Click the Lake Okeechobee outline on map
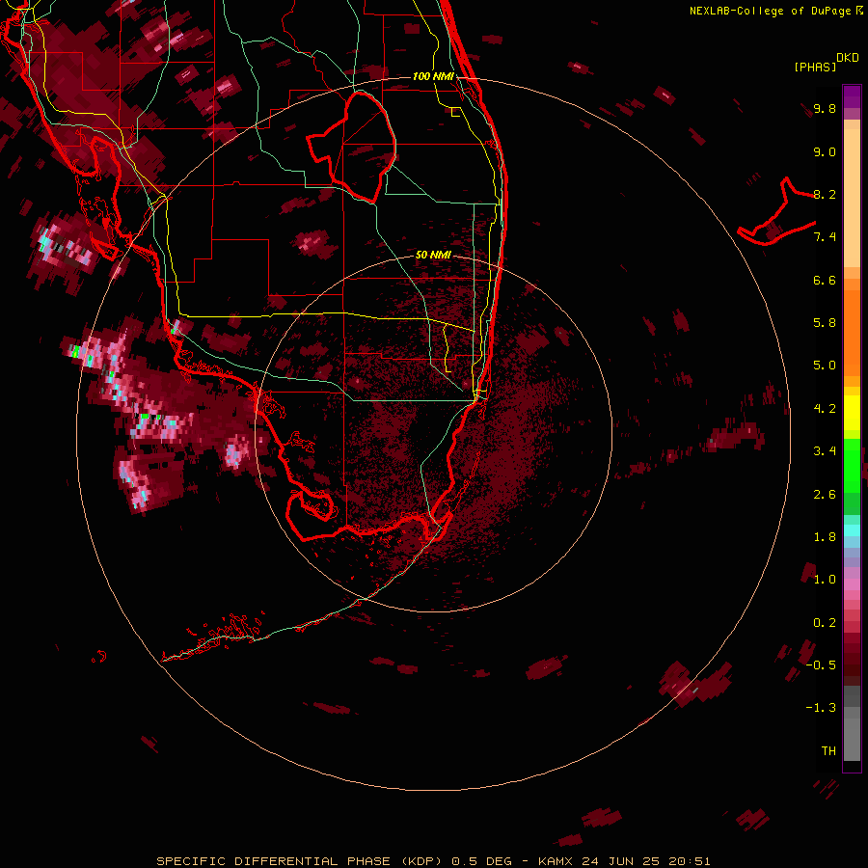 click(352, 148)
